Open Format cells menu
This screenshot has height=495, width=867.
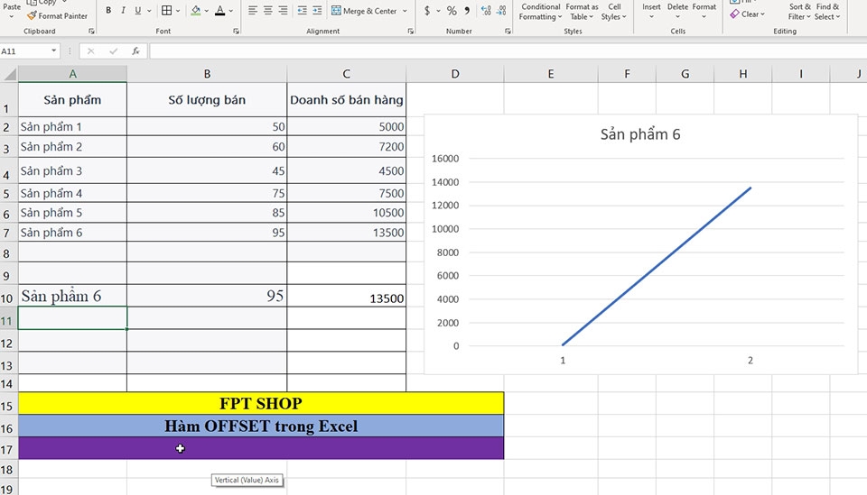(704, 11)
